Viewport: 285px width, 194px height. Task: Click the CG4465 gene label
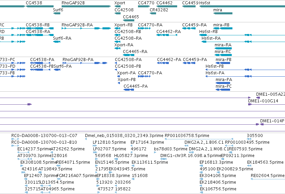pos(131,17)
